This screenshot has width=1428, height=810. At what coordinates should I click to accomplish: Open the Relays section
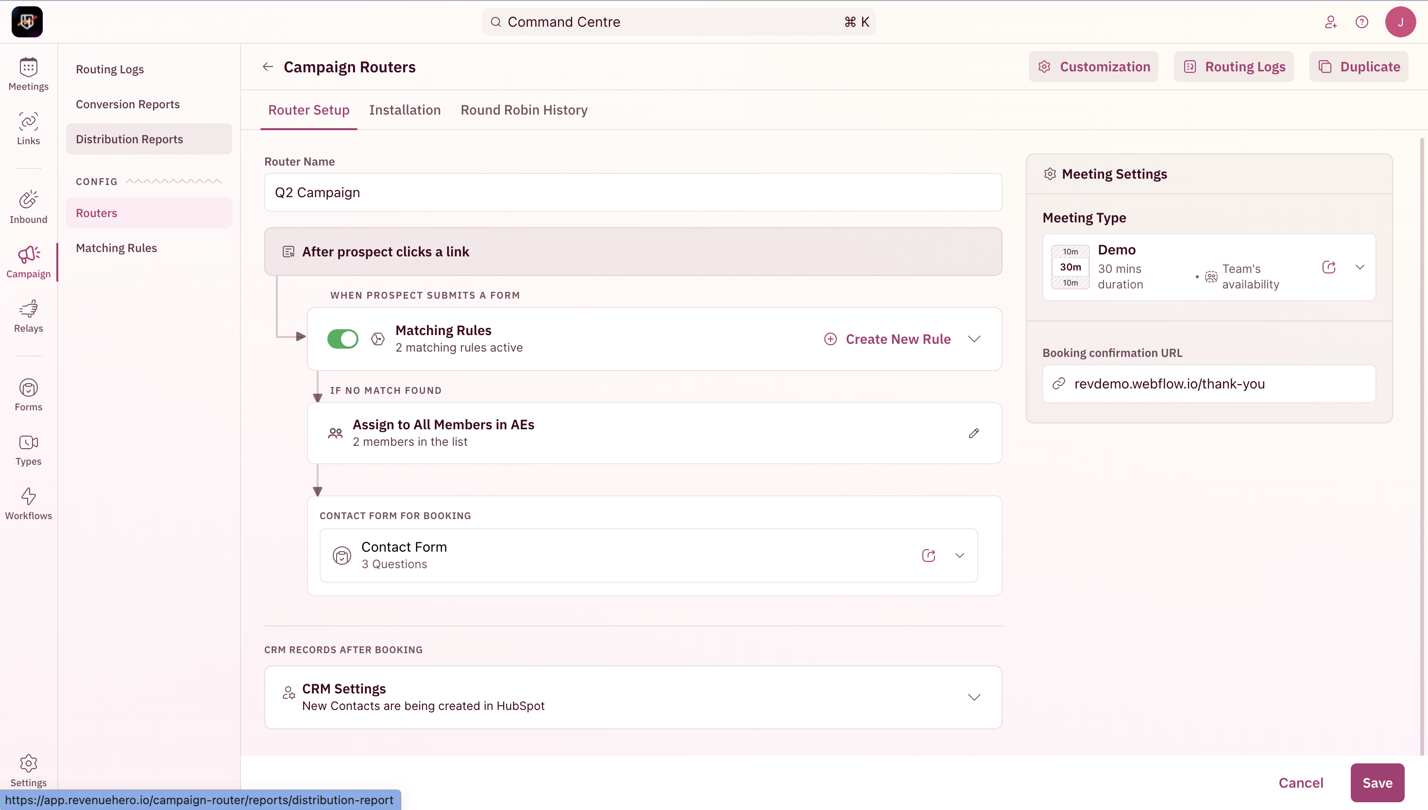tap(28, 317)
